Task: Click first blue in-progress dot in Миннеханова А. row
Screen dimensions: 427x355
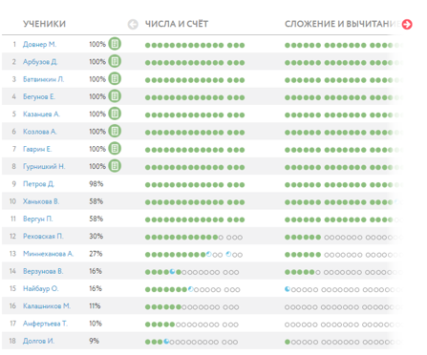Action: tap(208, 254)
